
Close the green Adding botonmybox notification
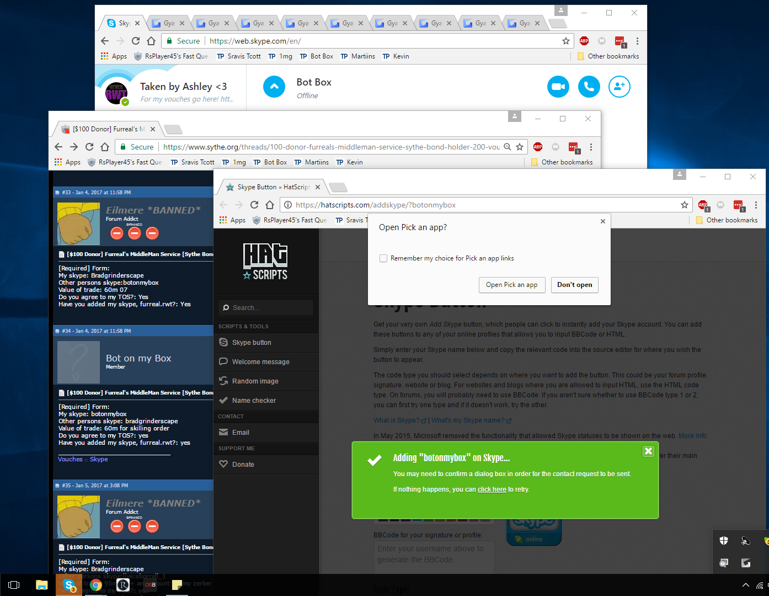tap(648, 451)
